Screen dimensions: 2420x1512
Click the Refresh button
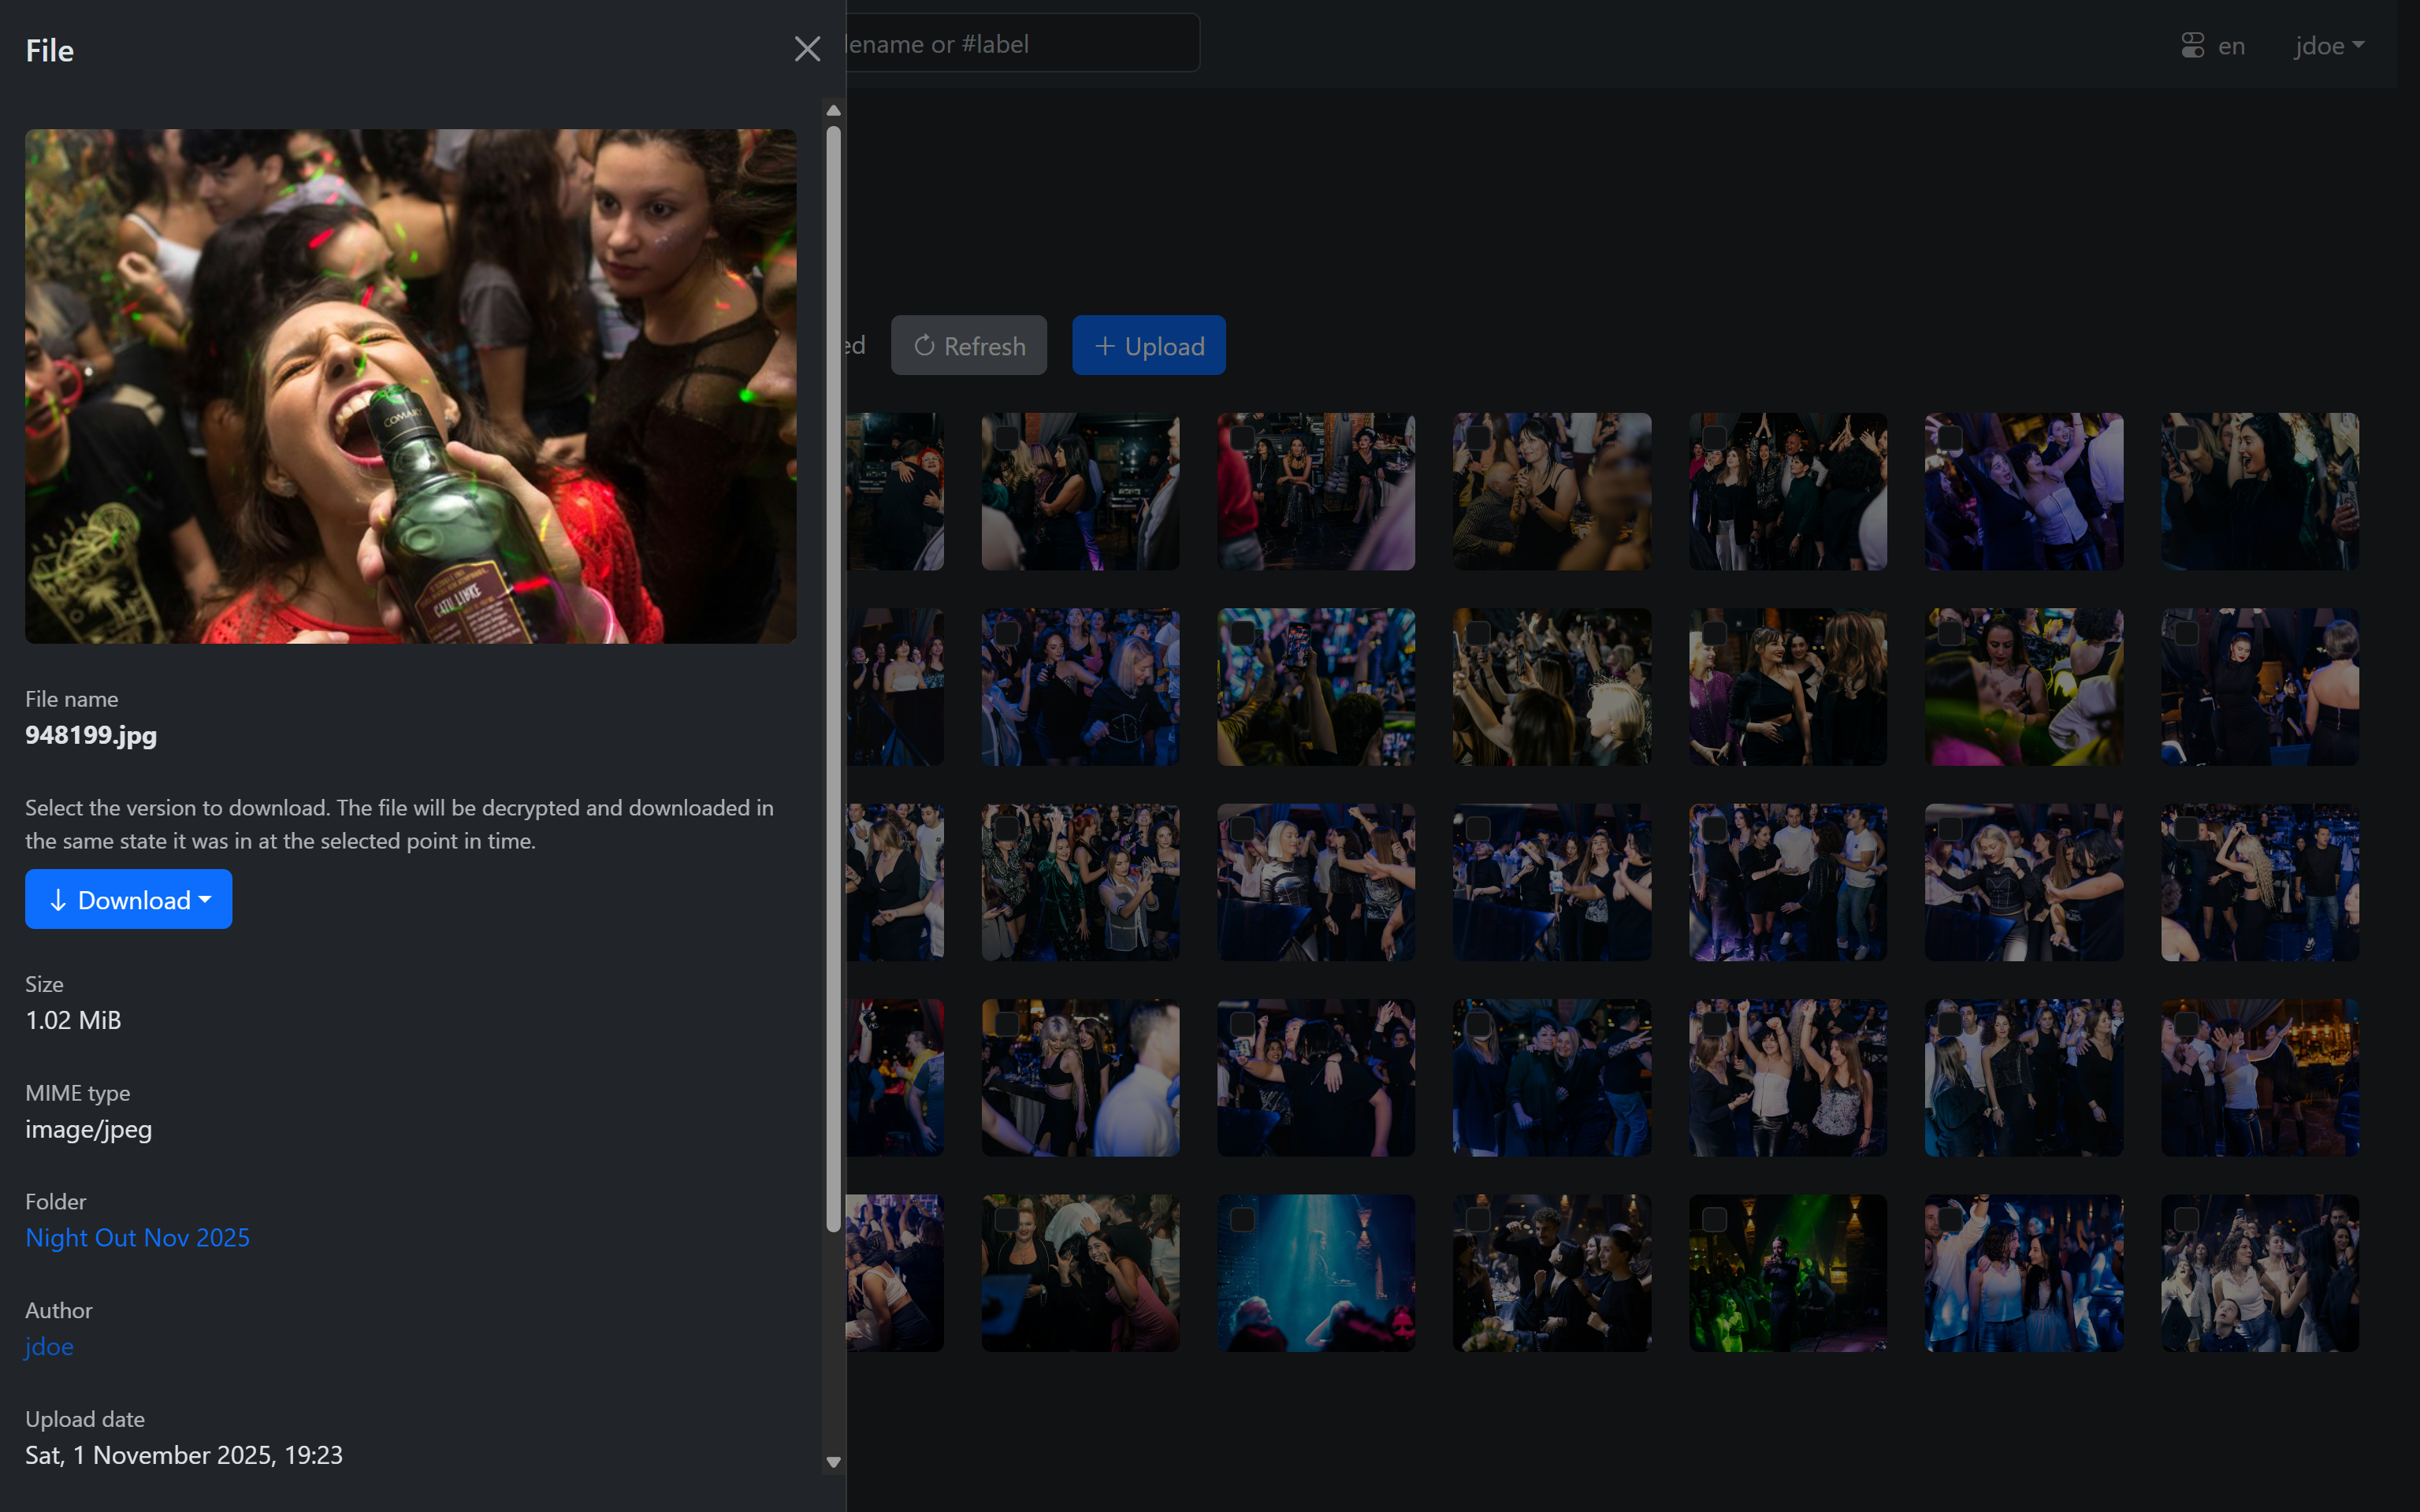click(968, 346)
